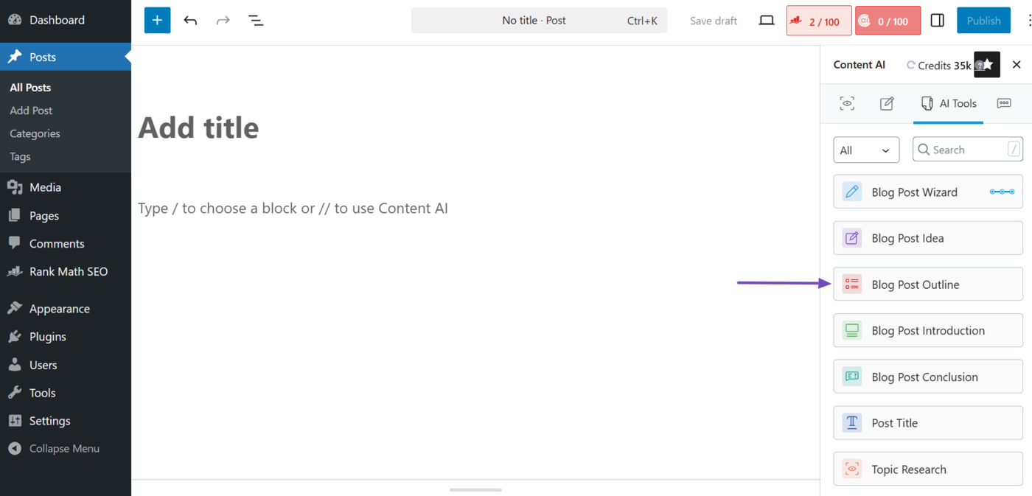1032x496 pixels.
Task: Click the refresh icon next to Credits
Action: (911, 65)
